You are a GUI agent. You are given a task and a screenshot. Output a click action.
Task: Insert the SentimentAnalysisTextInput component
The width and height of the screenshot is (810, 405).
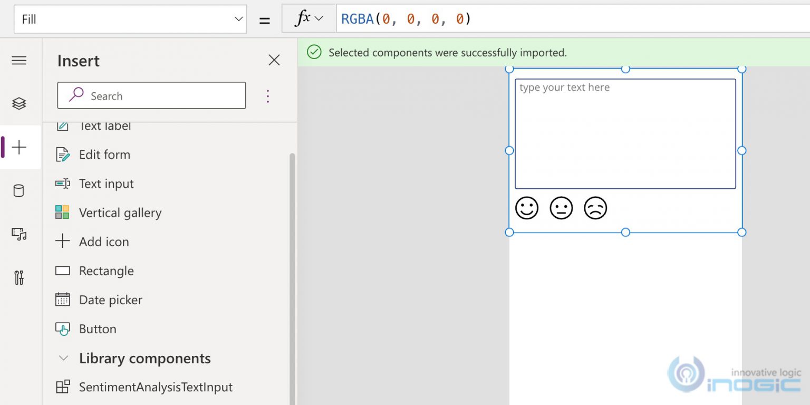(x=156, y=387)
